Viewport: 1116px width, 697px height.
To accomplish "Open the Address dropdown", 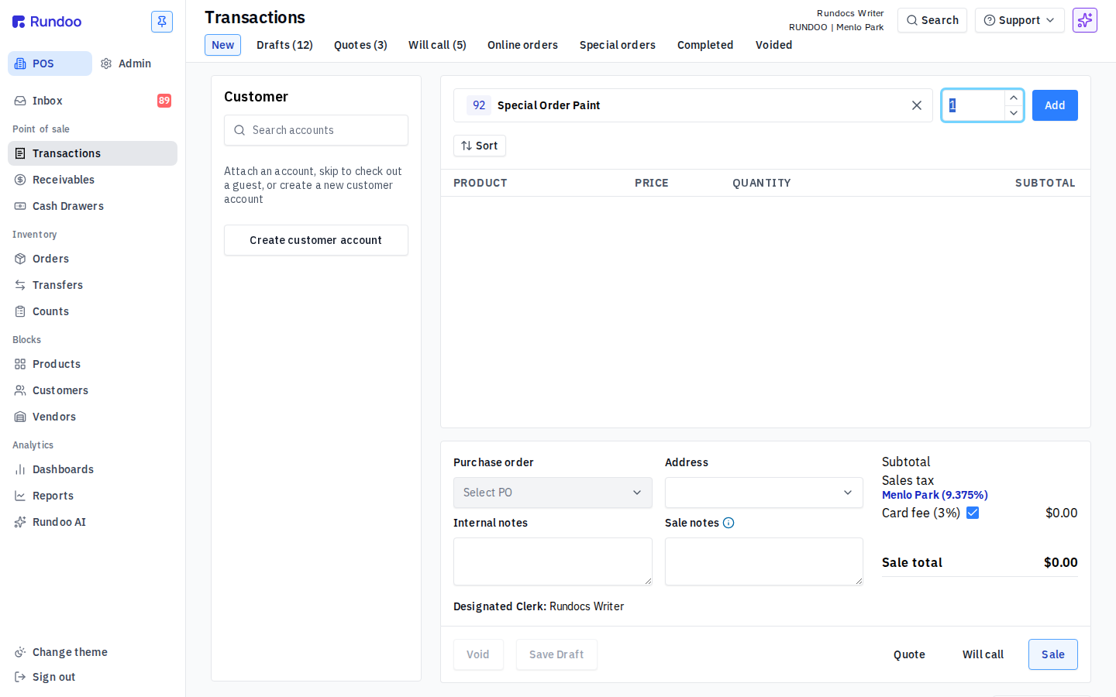I will (x=764, y=493).
